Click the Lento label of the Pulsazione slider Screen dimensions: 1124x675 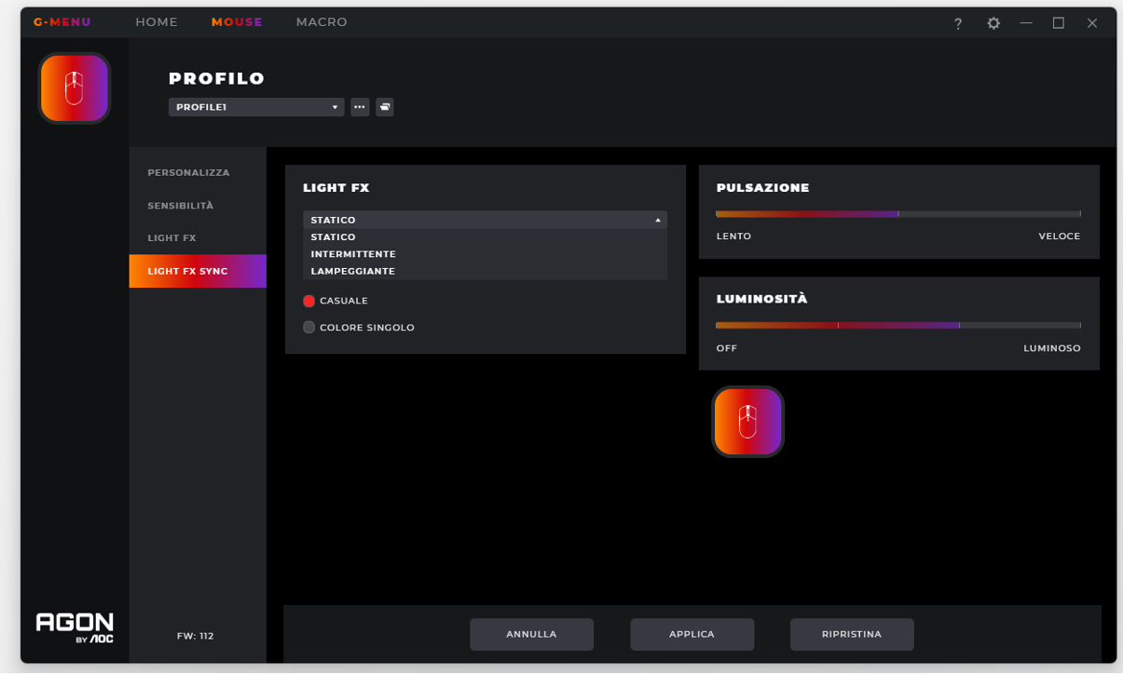733,236
